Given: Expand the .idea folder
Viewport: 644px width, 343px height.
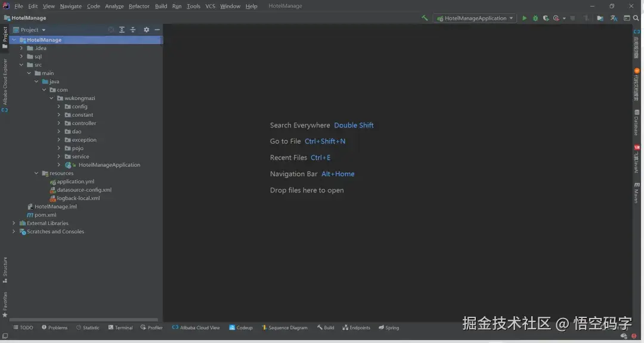Looking at the screenshot, I should coord(21,48).
